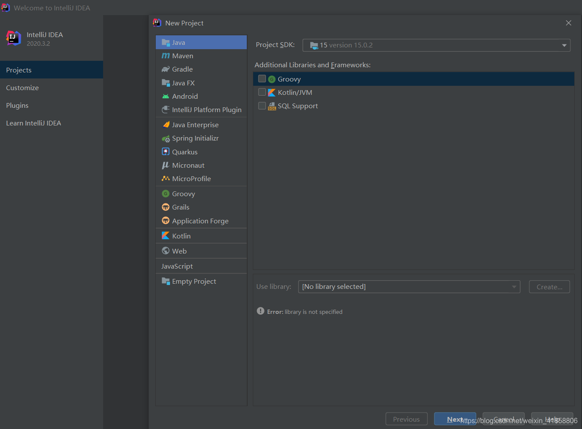Open Learn IntelliJ IDEA in Welcome window
The width and height of the screenshot is (582, 429).
pyautogui.click(x=51, y=123)
